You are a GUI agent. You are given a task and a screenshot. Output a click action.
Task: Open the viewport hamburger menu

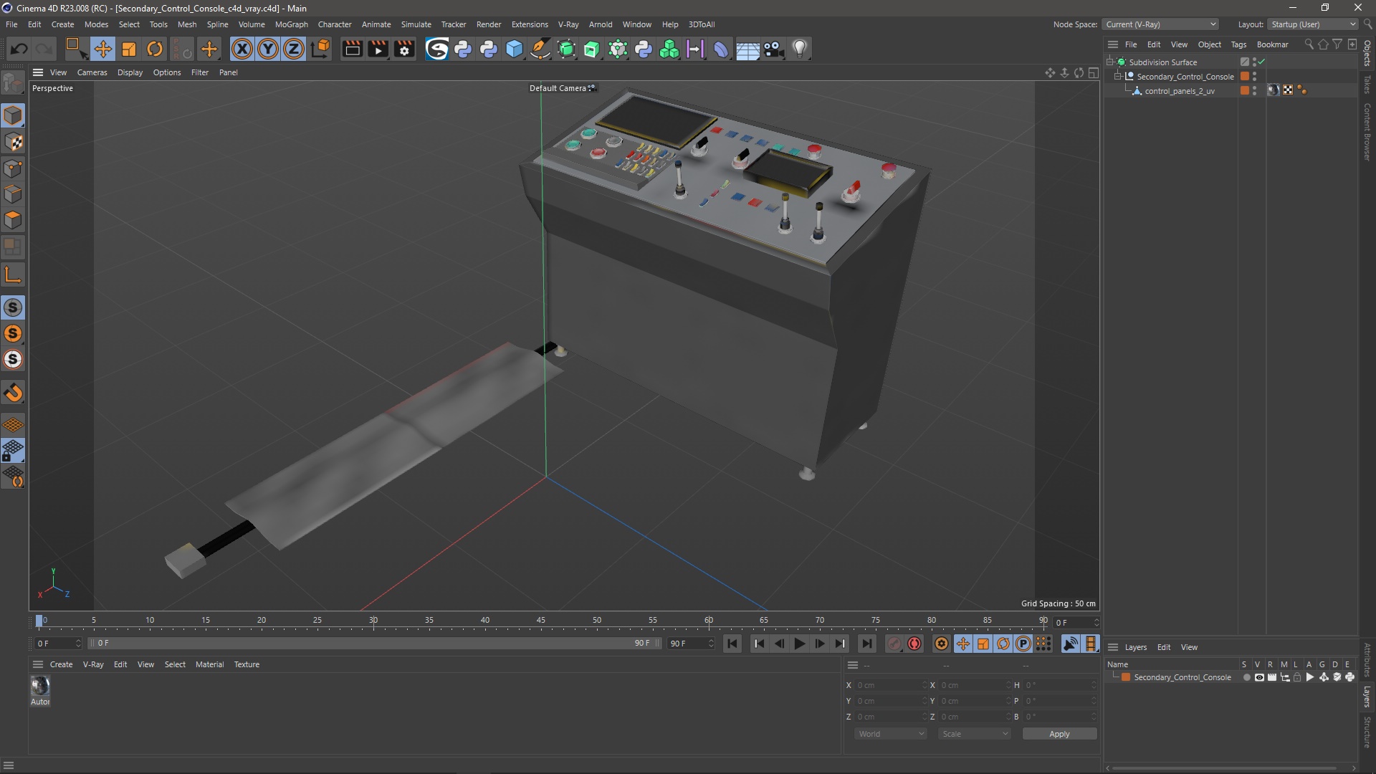point(38,72)
